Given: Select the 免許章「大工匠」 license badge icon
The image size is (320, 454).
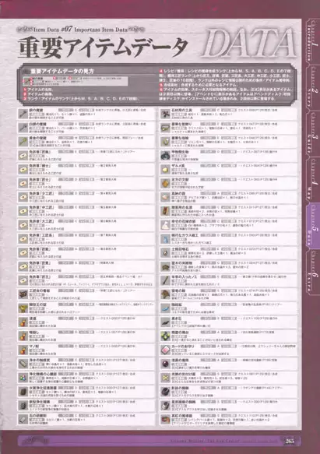Looking at the screenshot, I should click(23, 225).
